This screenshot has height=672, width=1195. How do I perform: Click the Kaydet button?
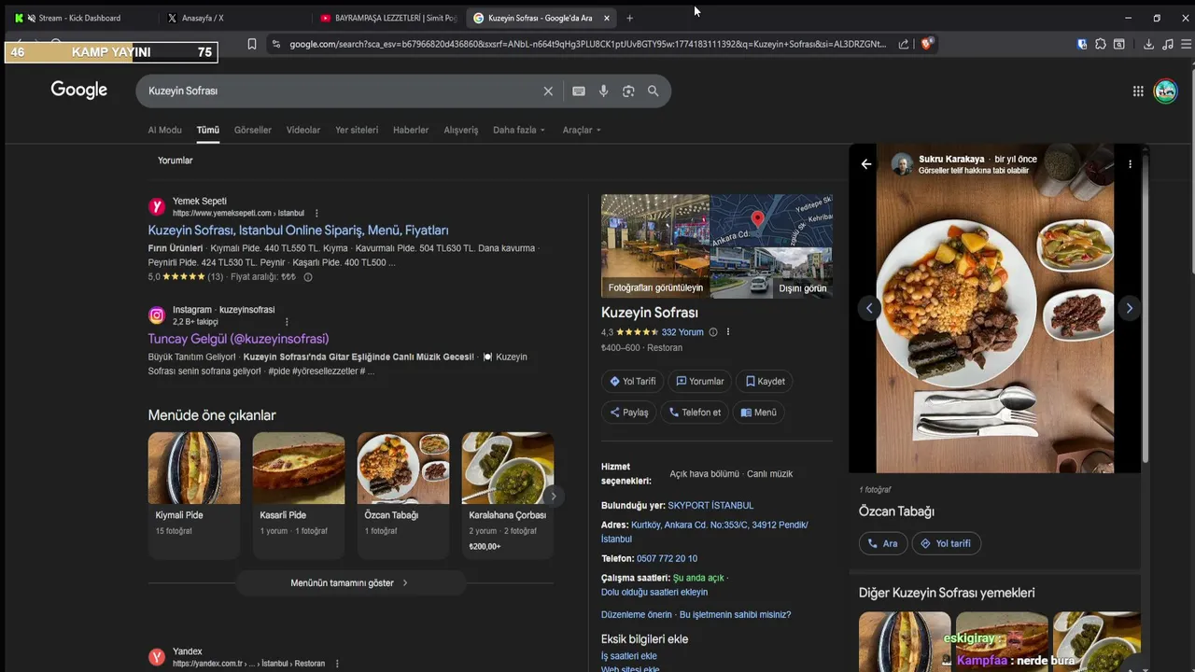tap(765, 381)
